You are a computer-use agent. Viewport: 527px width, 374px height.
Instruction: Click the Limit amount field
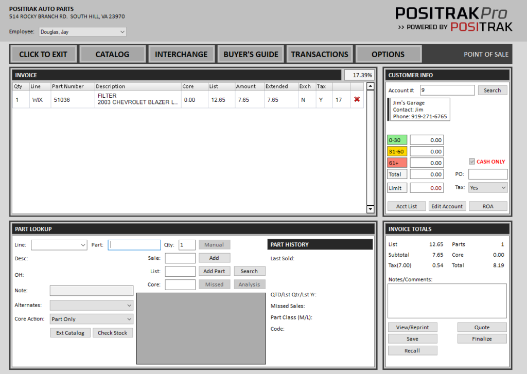[x=427, y=188]
